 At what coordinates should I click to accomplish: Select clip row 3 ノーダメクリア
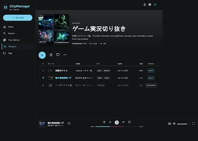point(99,85)
